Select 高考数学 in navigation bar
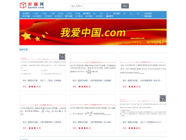Screen dimensions: 186x140 pos(58,16)
